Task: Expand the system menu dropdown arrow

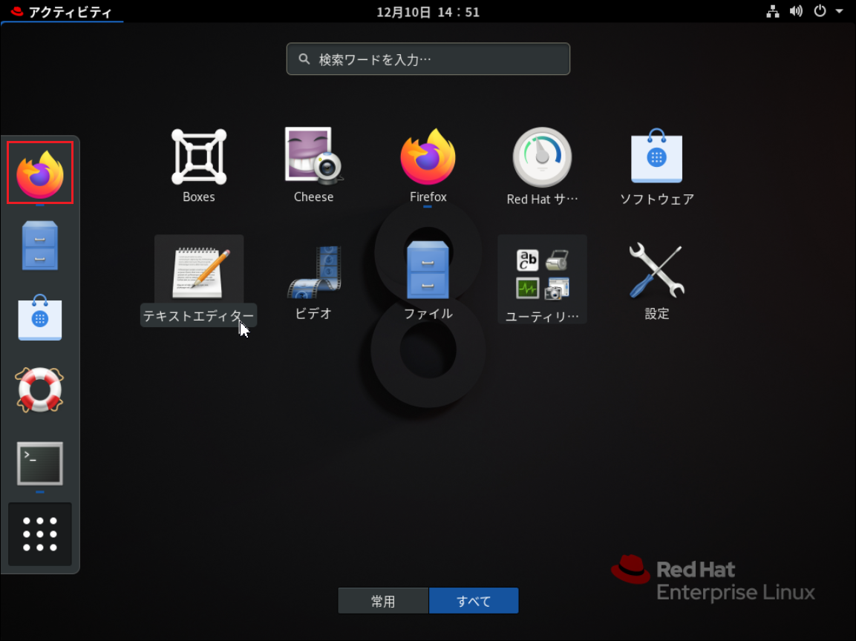Action: tap(839, 11)
